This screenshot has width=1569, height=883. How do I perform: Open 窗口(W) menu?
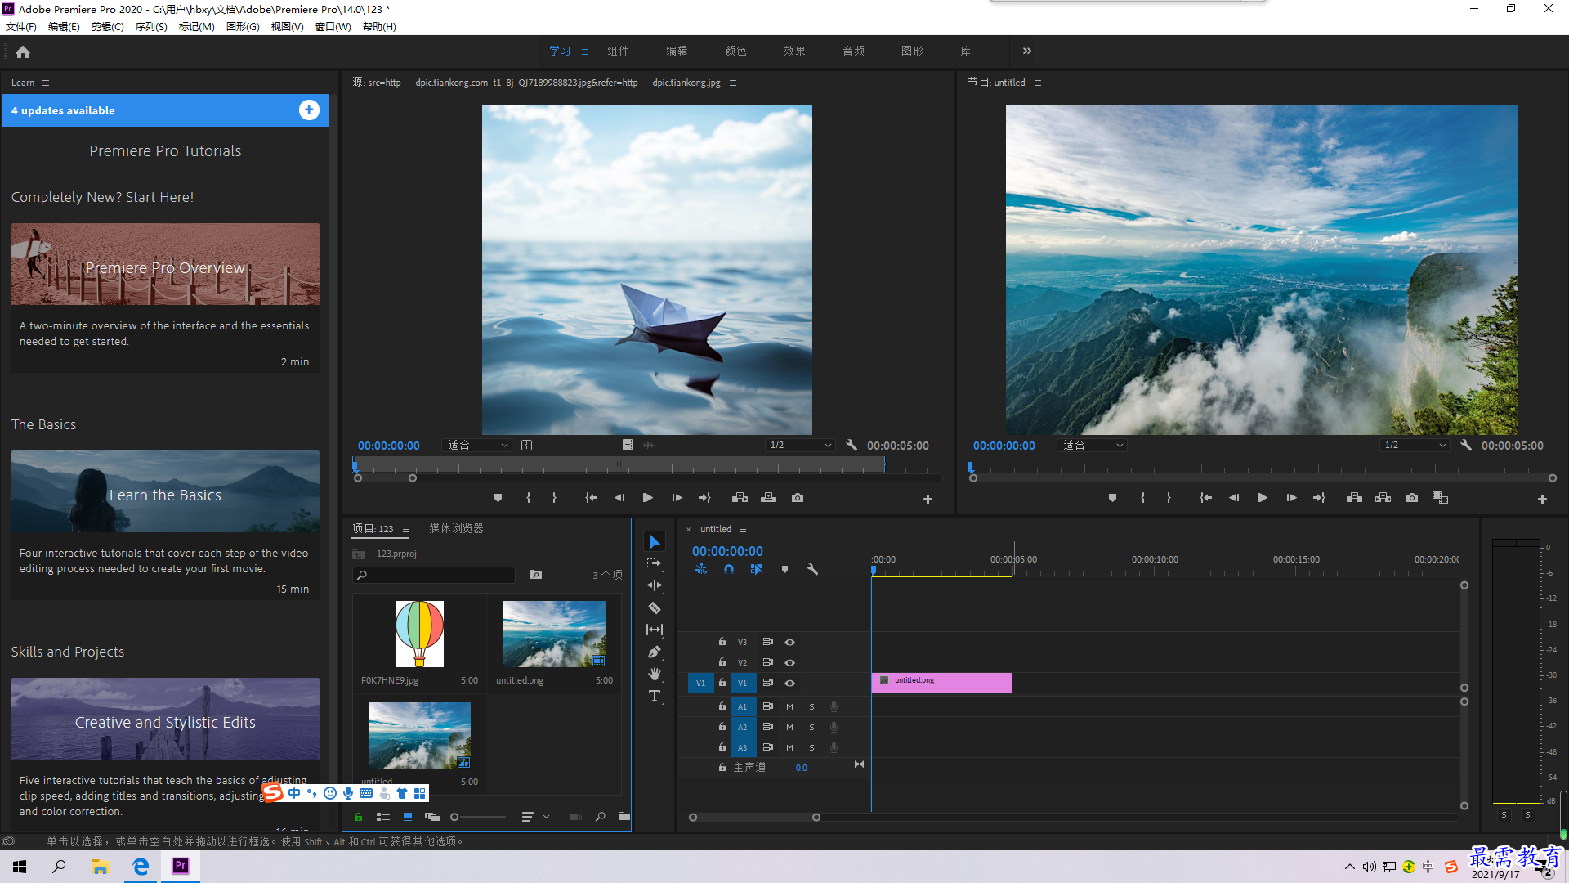(x=333, y=27)
